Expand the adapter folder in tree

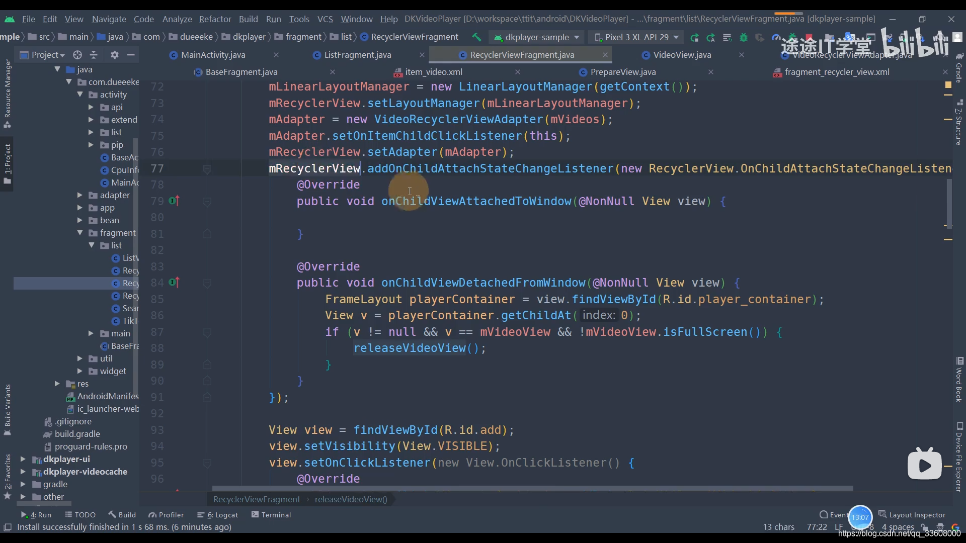point(80,195)
